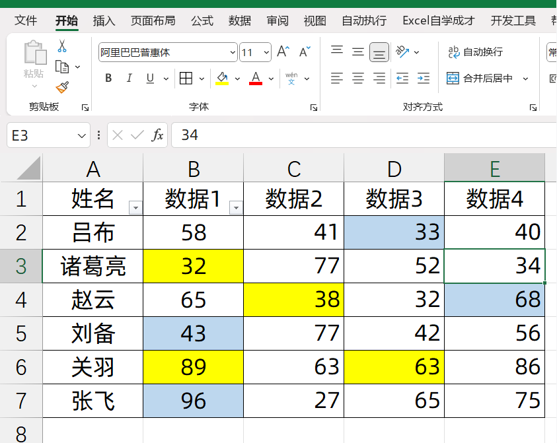The image size is (557, 443).
Task: Select the Format Painter brush
Action: point(62,87)
